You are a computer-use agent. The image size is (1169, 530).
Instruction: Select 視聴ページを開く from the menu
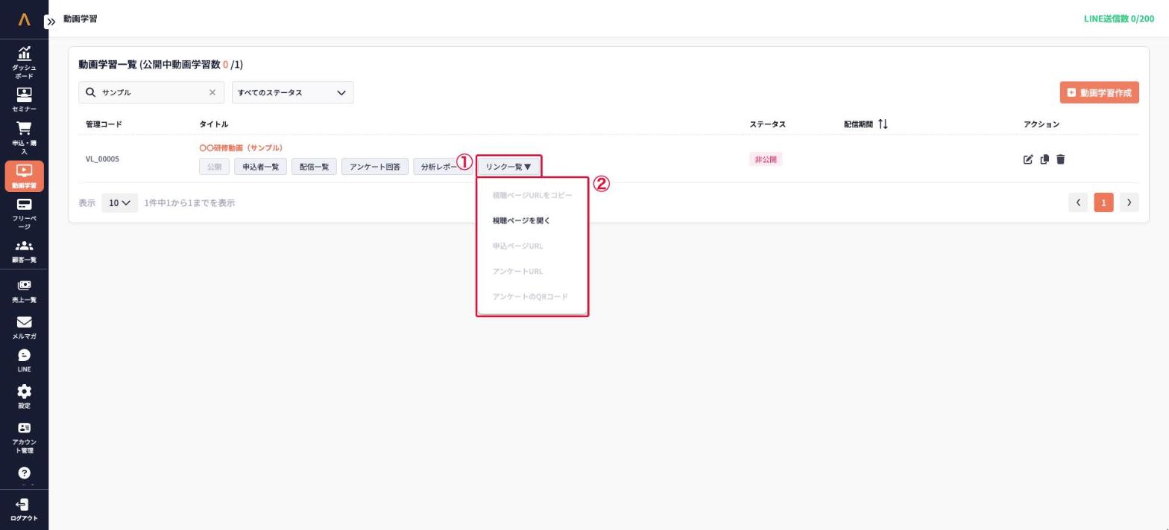521,220
